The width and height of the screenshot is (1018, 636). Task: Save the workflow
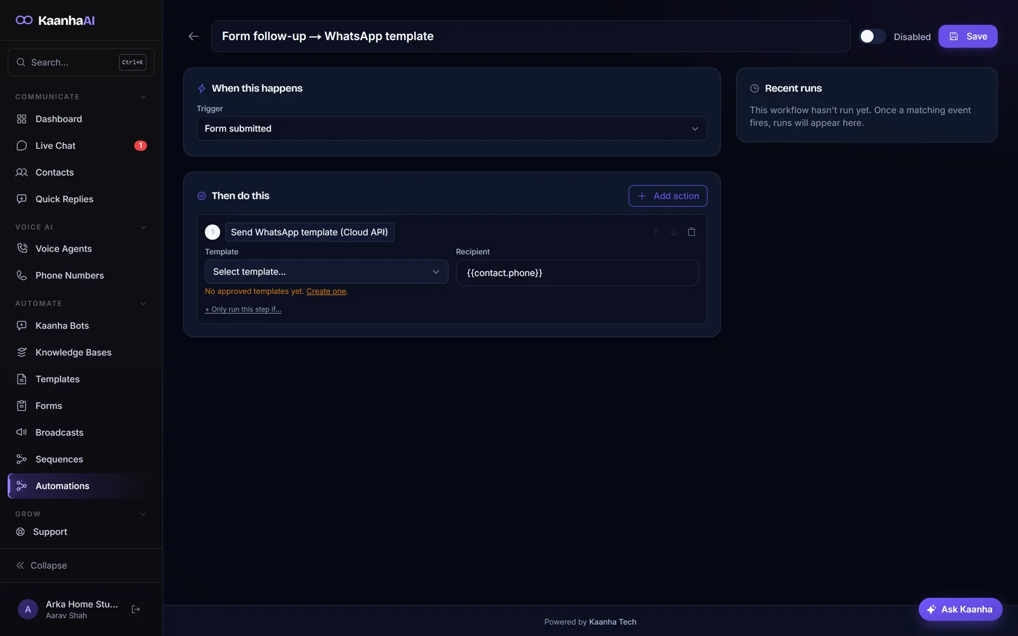[x=968, y=36]
